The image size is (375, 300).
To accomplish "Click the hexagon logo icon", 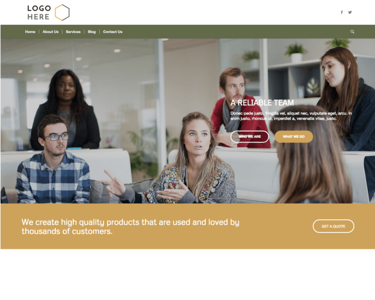I will pos(62,13).
